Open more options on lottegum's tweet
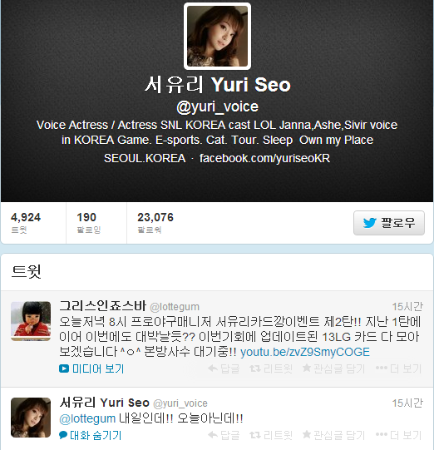This screenshot has width=434, height=450. 399,368
